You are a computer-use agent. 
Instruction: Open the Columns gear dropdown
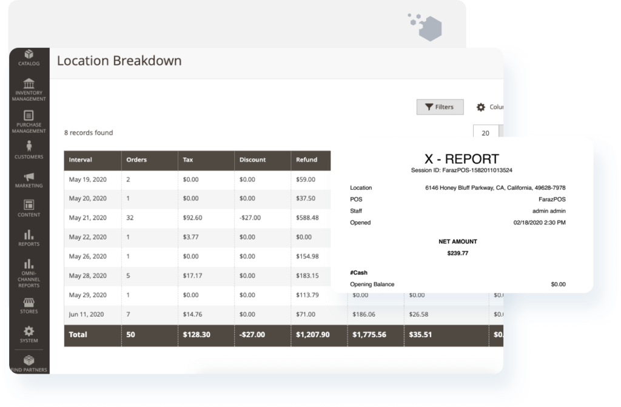[x=489, y=107]
